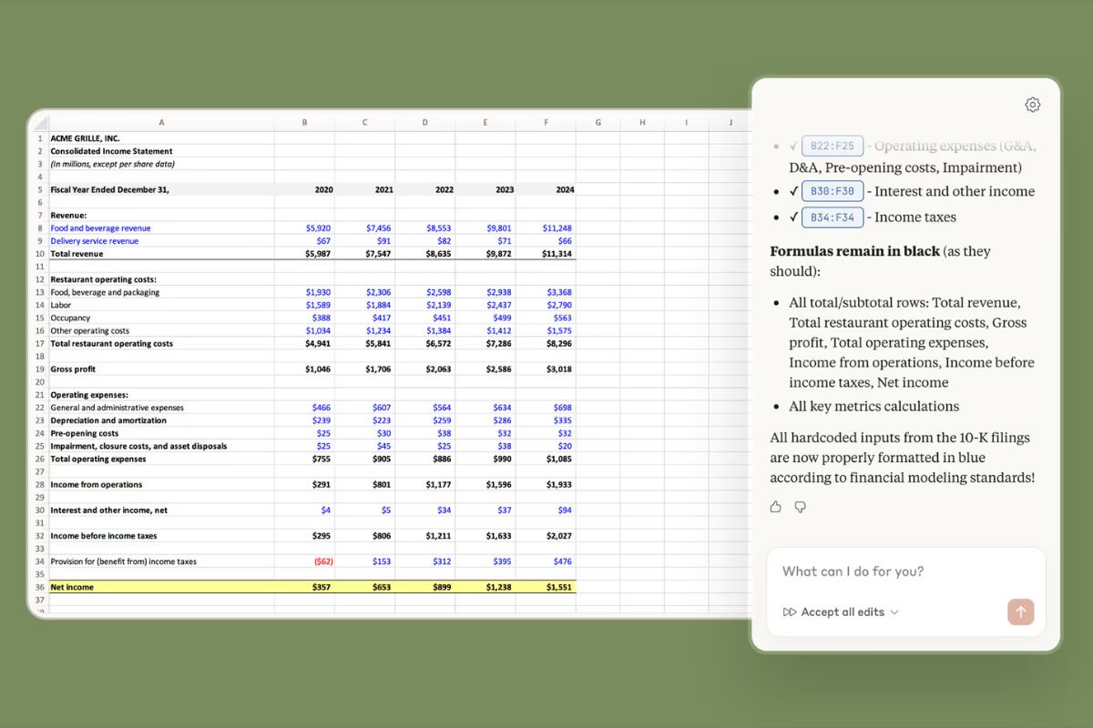Screen dimensions: 1093x728
Task: Select column G header
Action: pos(598,122)
